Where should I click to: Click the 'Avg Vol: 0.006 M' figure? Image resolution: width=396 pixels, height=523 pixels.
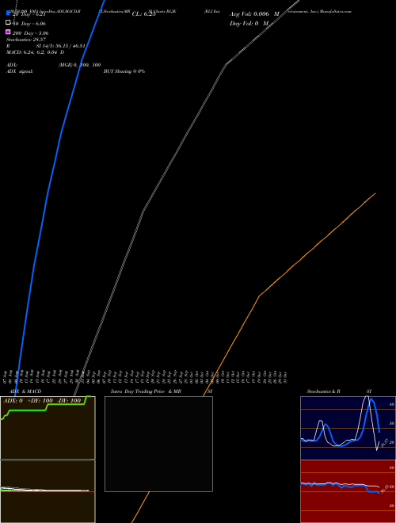point(254,14)
